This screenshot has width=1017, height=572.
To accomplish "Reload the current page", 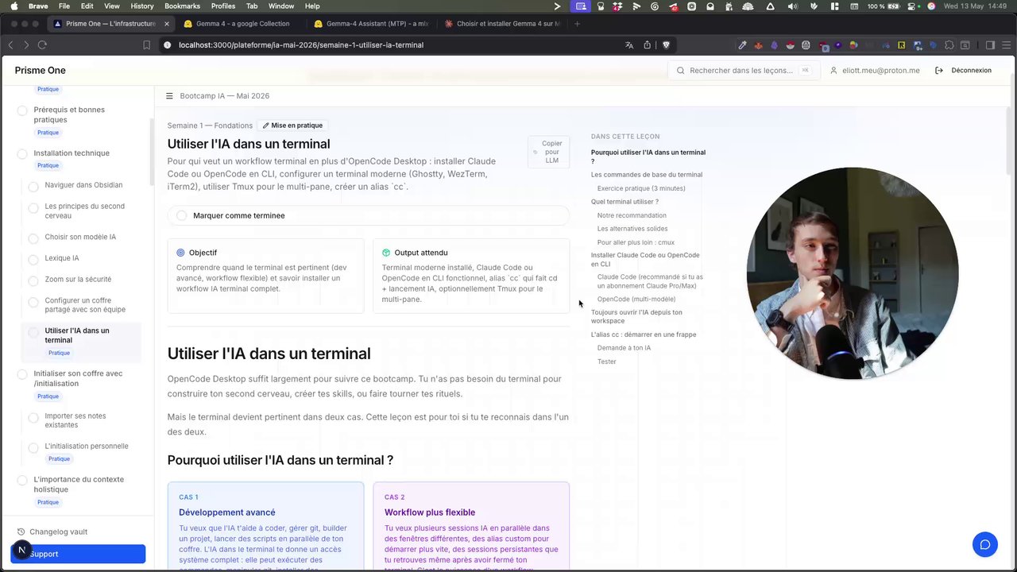I will tap(42, 45).
